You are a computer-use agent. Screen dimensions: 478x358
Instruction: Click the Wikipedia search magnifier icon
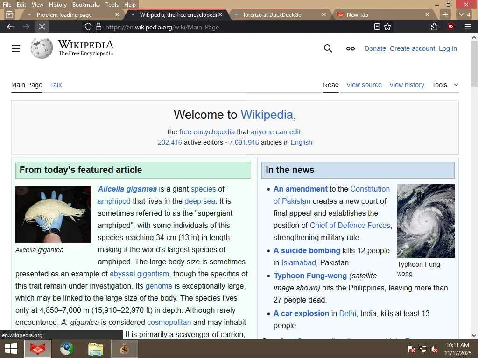pyautogui.click(x=328, y=48)
